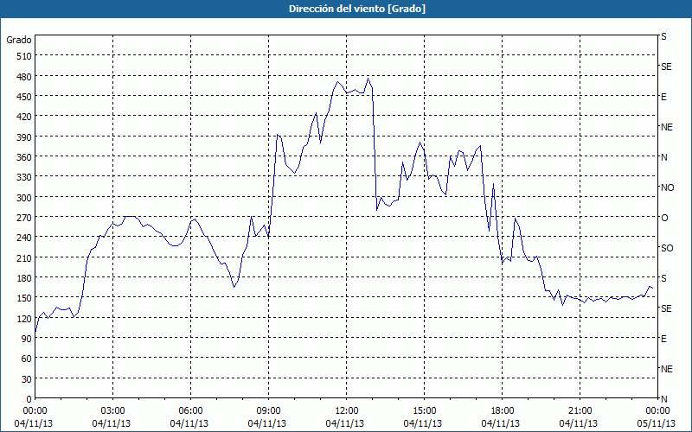
Task: Select the 12:00 time label
Action: (x=347, y=411)
